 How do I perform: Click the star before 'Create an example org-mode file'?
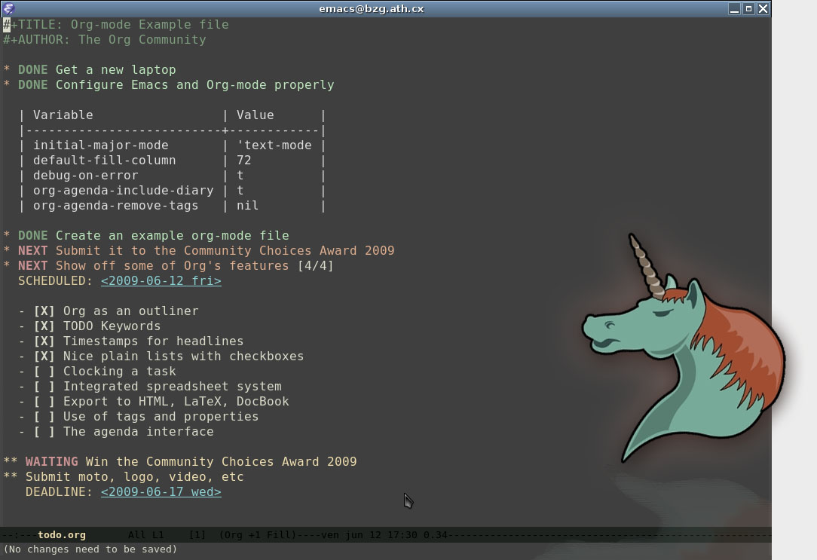click(7, 235)
